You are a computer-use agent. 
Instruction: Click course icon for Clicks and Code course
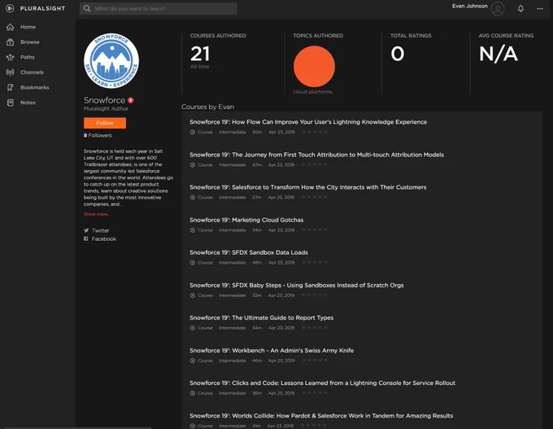[x=193, y=393]
